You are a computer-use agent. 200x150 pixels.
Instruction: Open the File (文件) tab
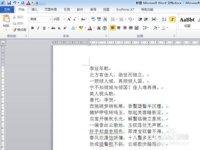point(7,10)
